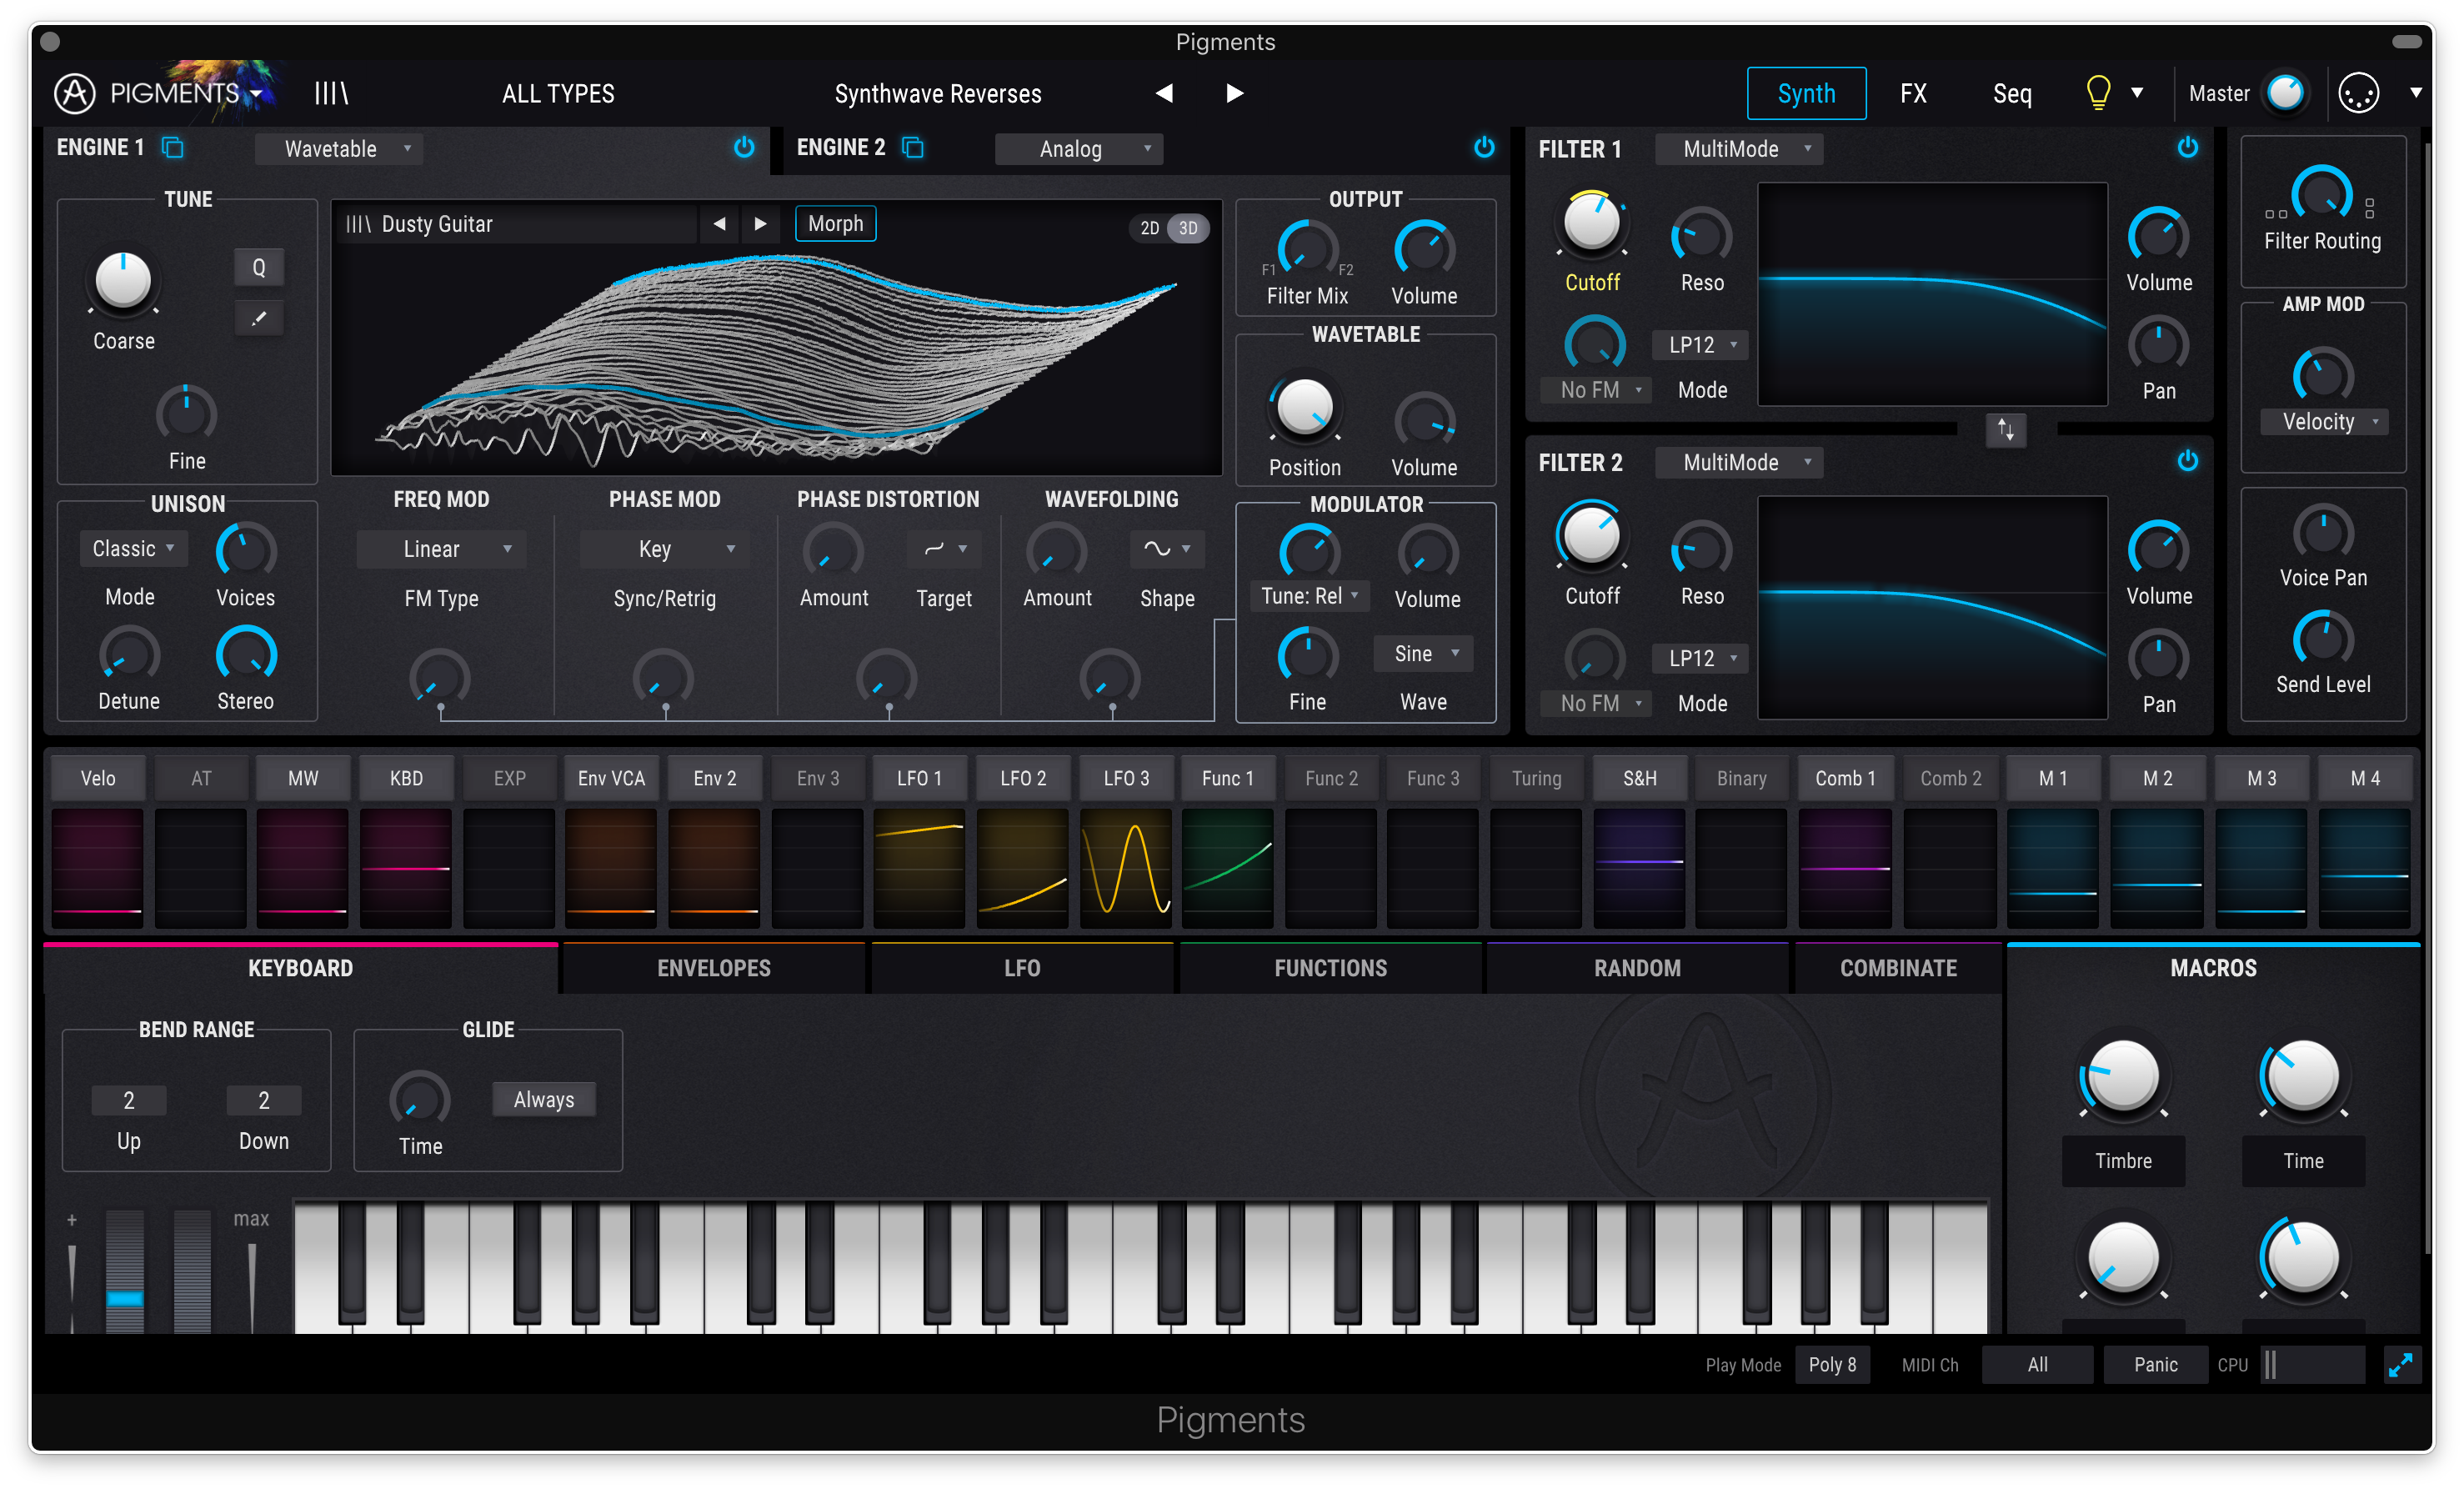The width and height of the screenshot is (2464, 1489).
Task: Open the modulator Sine wave dropdown
Action: click(x=1423, y=653)
